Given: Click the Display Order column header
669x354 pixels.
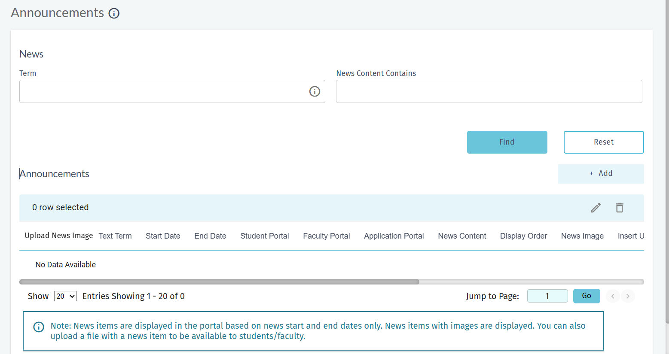Looking at the screenshot, I should pos(523,236).
